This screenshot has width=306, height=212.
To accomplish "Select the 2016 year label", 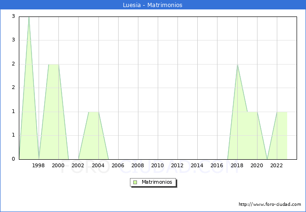I will click(x=217, y=166).
